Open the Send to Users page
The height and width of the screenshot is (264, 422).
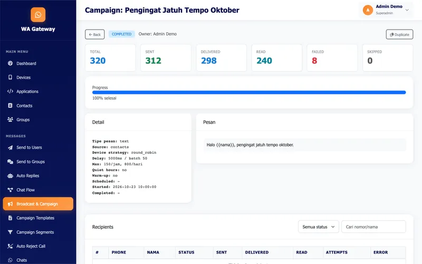click(x=38, y=148)
